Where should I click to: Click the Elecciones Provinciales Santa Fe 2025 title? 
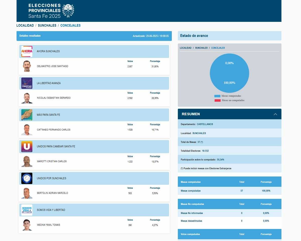[44, 11]
